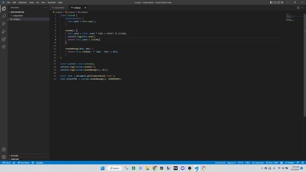Open File Explorer from taskbar
Screen dimensions: 306x172
[x=147, y=168]
